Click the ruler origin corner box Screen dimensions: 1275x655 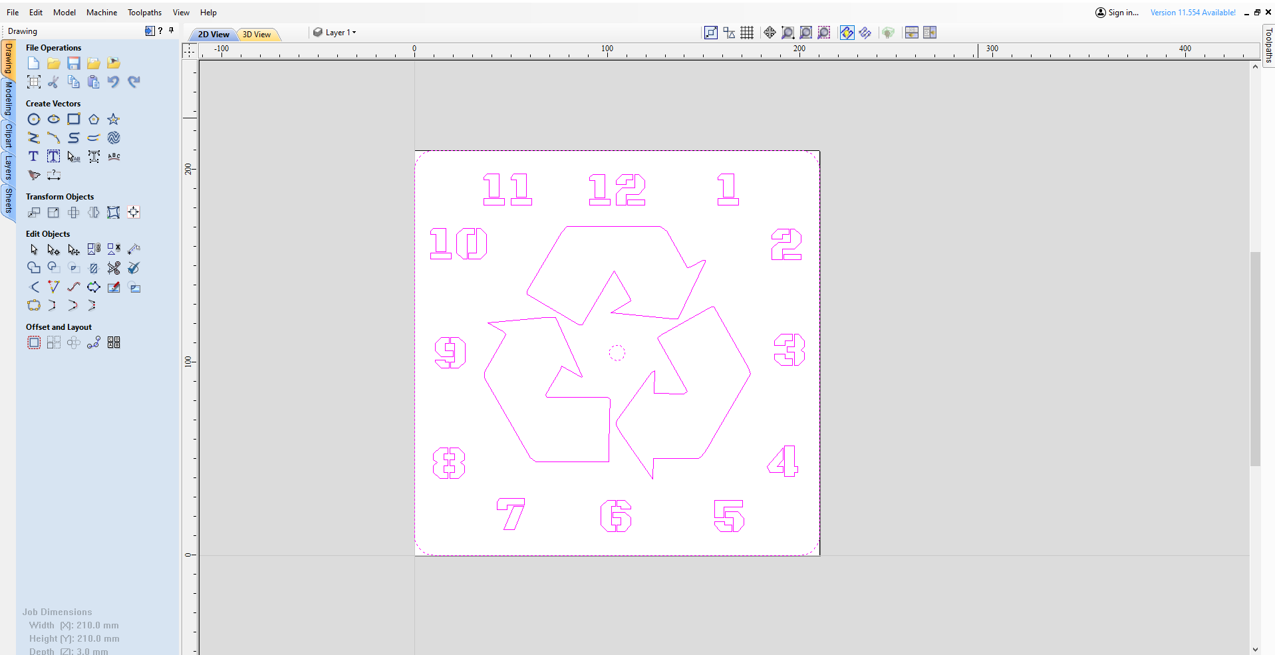pyautogui.click(x=190, y=51)
